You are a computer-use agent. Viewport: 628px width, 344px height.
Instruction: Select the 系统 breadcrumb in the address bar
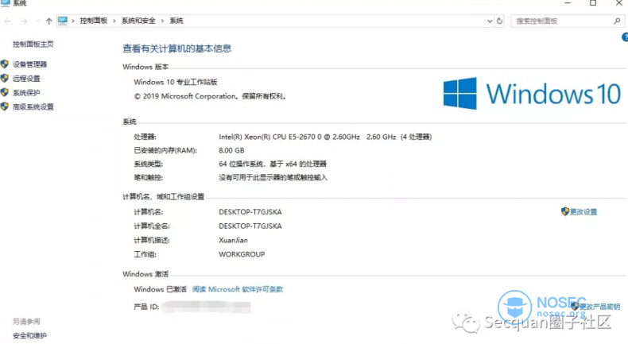point(176,21)
